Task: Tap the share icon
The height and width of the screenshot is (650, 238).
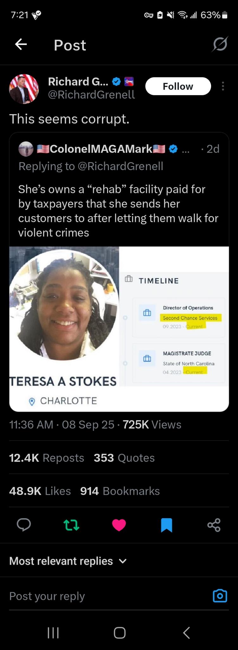Action: coord(214,525)
